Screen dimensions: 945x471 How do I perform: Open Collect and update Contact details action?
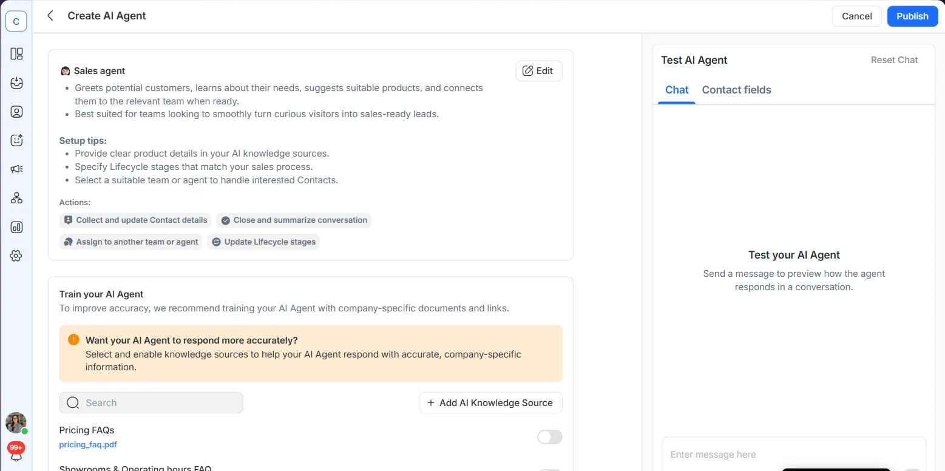coord(135,220)
